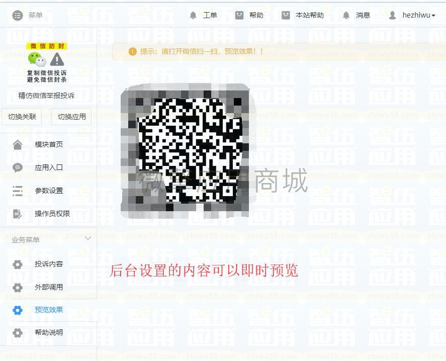Click the 帮助 smiley icon
Viewport: 446px width, 361px height.
click(x=239, y=15)
